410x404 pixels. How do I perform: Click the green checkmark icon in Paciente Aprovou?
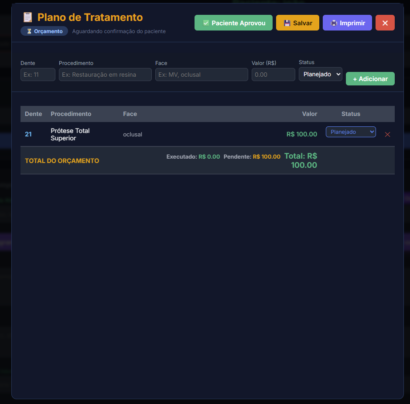(x=206, y=23)
